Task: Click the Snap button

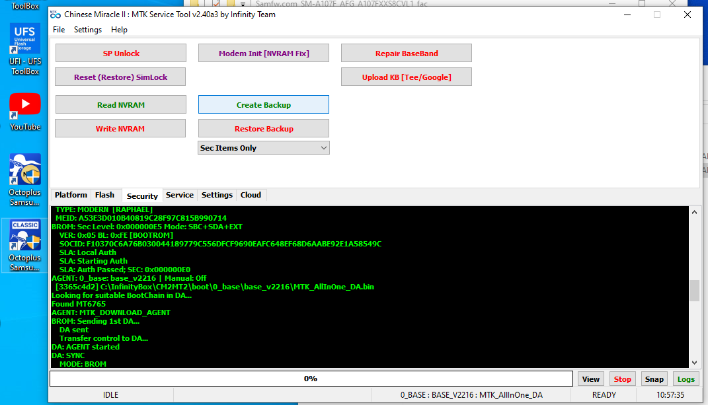Action: 654,379
